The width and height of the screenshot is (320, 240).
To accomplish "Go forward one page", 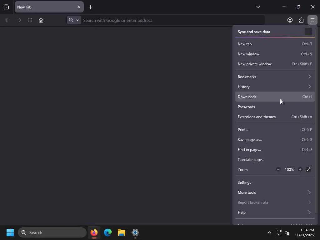I will pos(19,20).
